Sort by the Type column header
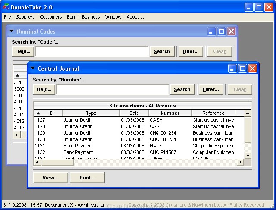The width and height of the screenshot is (276, 210). coord(91,113)
